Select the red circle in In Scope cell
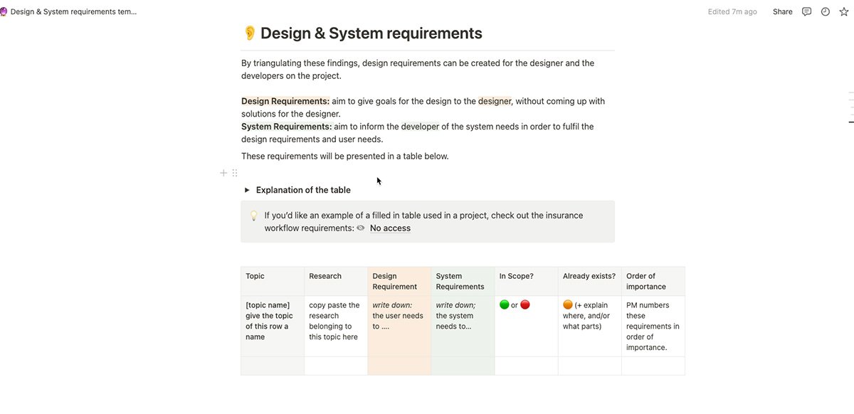 click(x=525, y=305)
